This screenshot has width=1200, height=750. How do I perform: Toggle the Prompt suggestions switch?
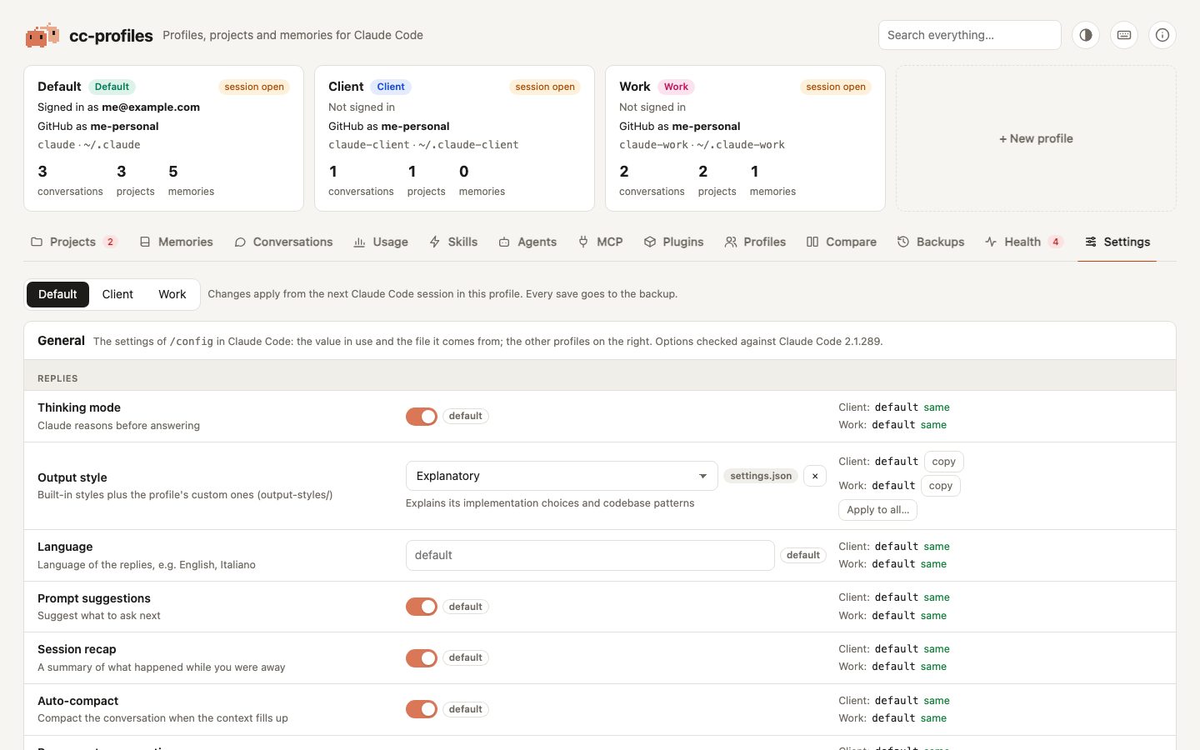tap(422, 607)
